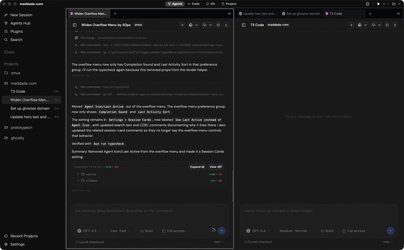Click the context usage ring showing 25
404x250 pixels.
pyautogui.click(x=213, y=231)
